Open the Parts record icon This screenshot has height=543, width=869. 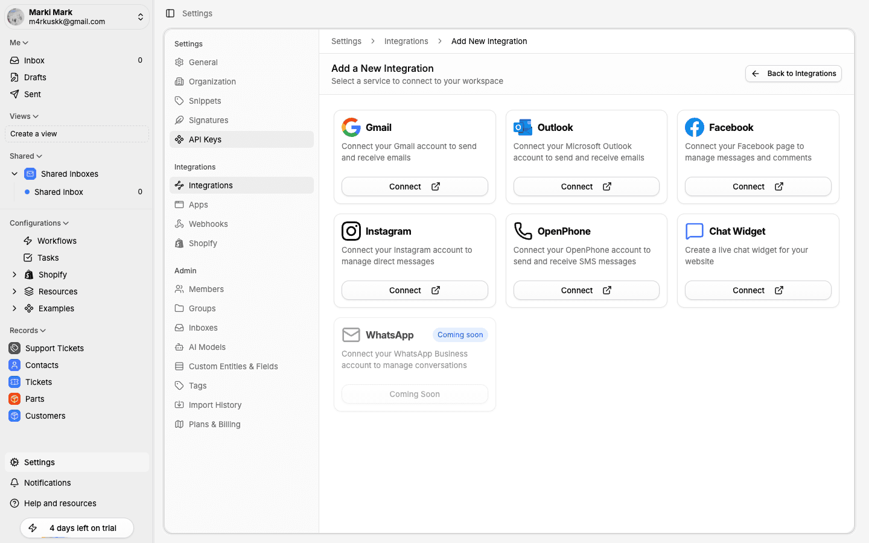pos(14,399)
